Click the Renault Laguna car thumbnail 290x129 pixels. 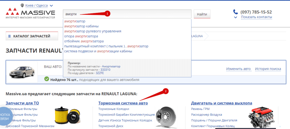[x=22, y=72]
